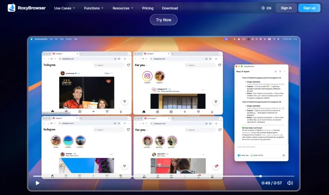The image size is (329, 195).
Task: Open the Window menu in the macOS menu bar
Action: (x=69, y=39)
